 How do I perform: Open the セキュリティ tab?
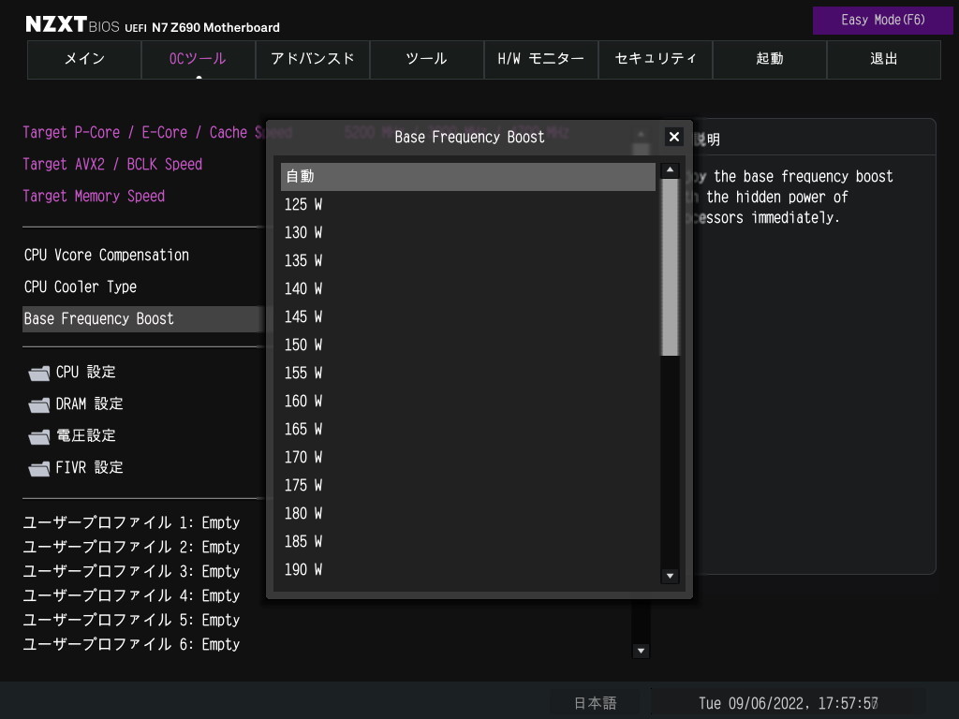point(656,59)
